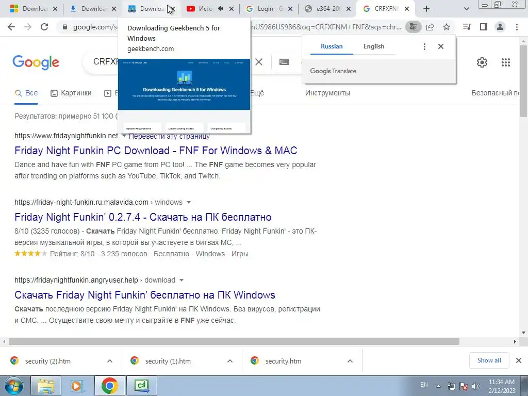Open the Translate this page icon

[x=413, y=27]
